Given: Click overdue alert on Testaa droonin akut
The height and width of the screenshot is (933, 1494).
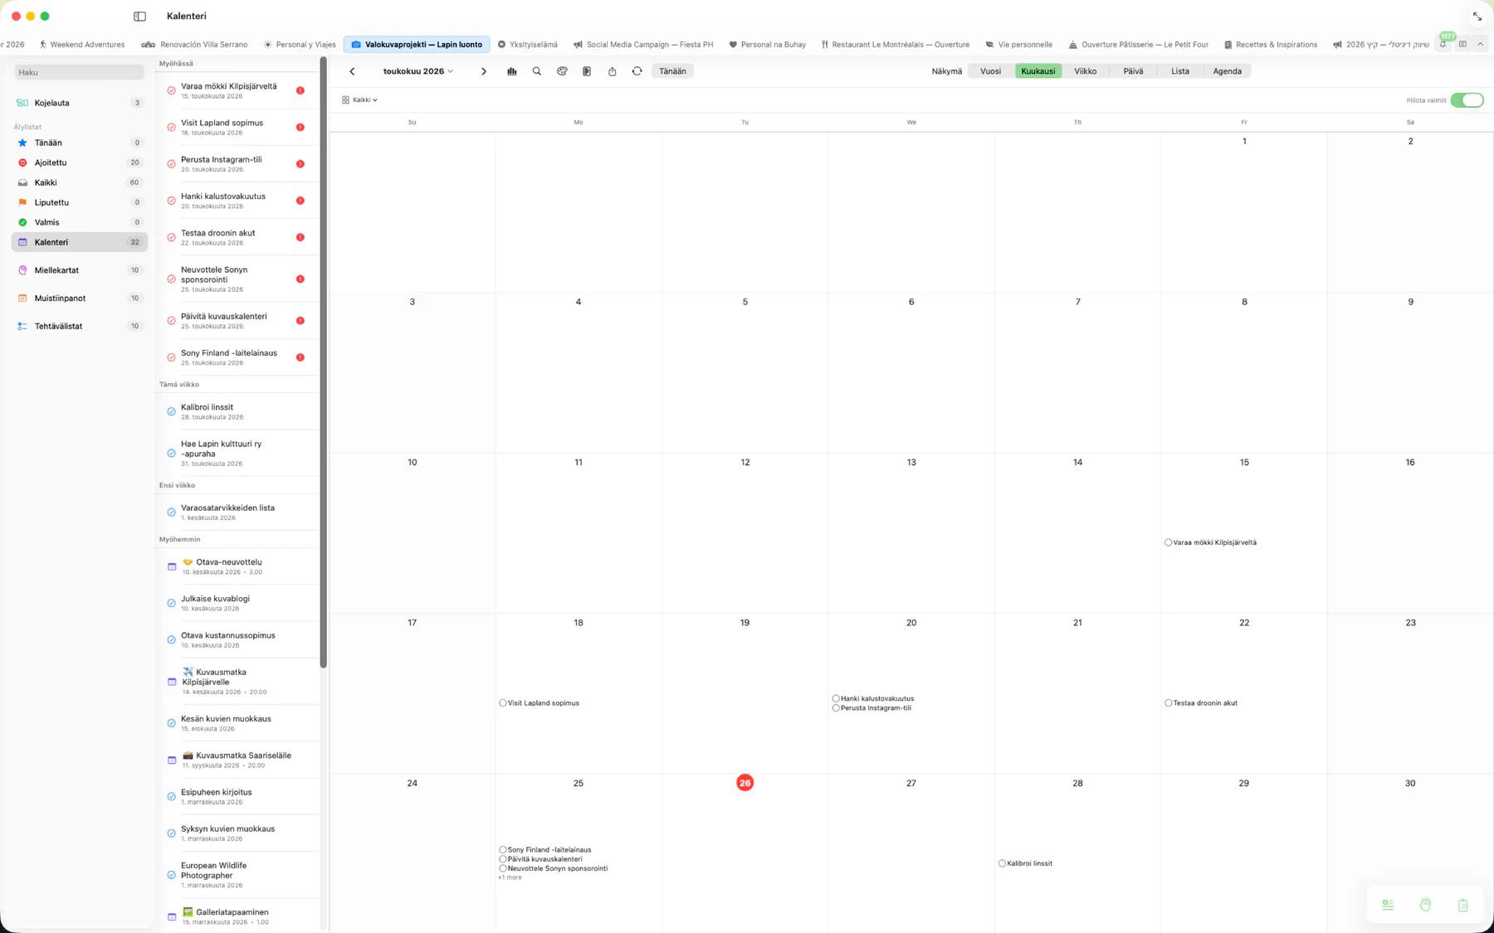Looking at the screenshot, I should (x=300, y=237).
